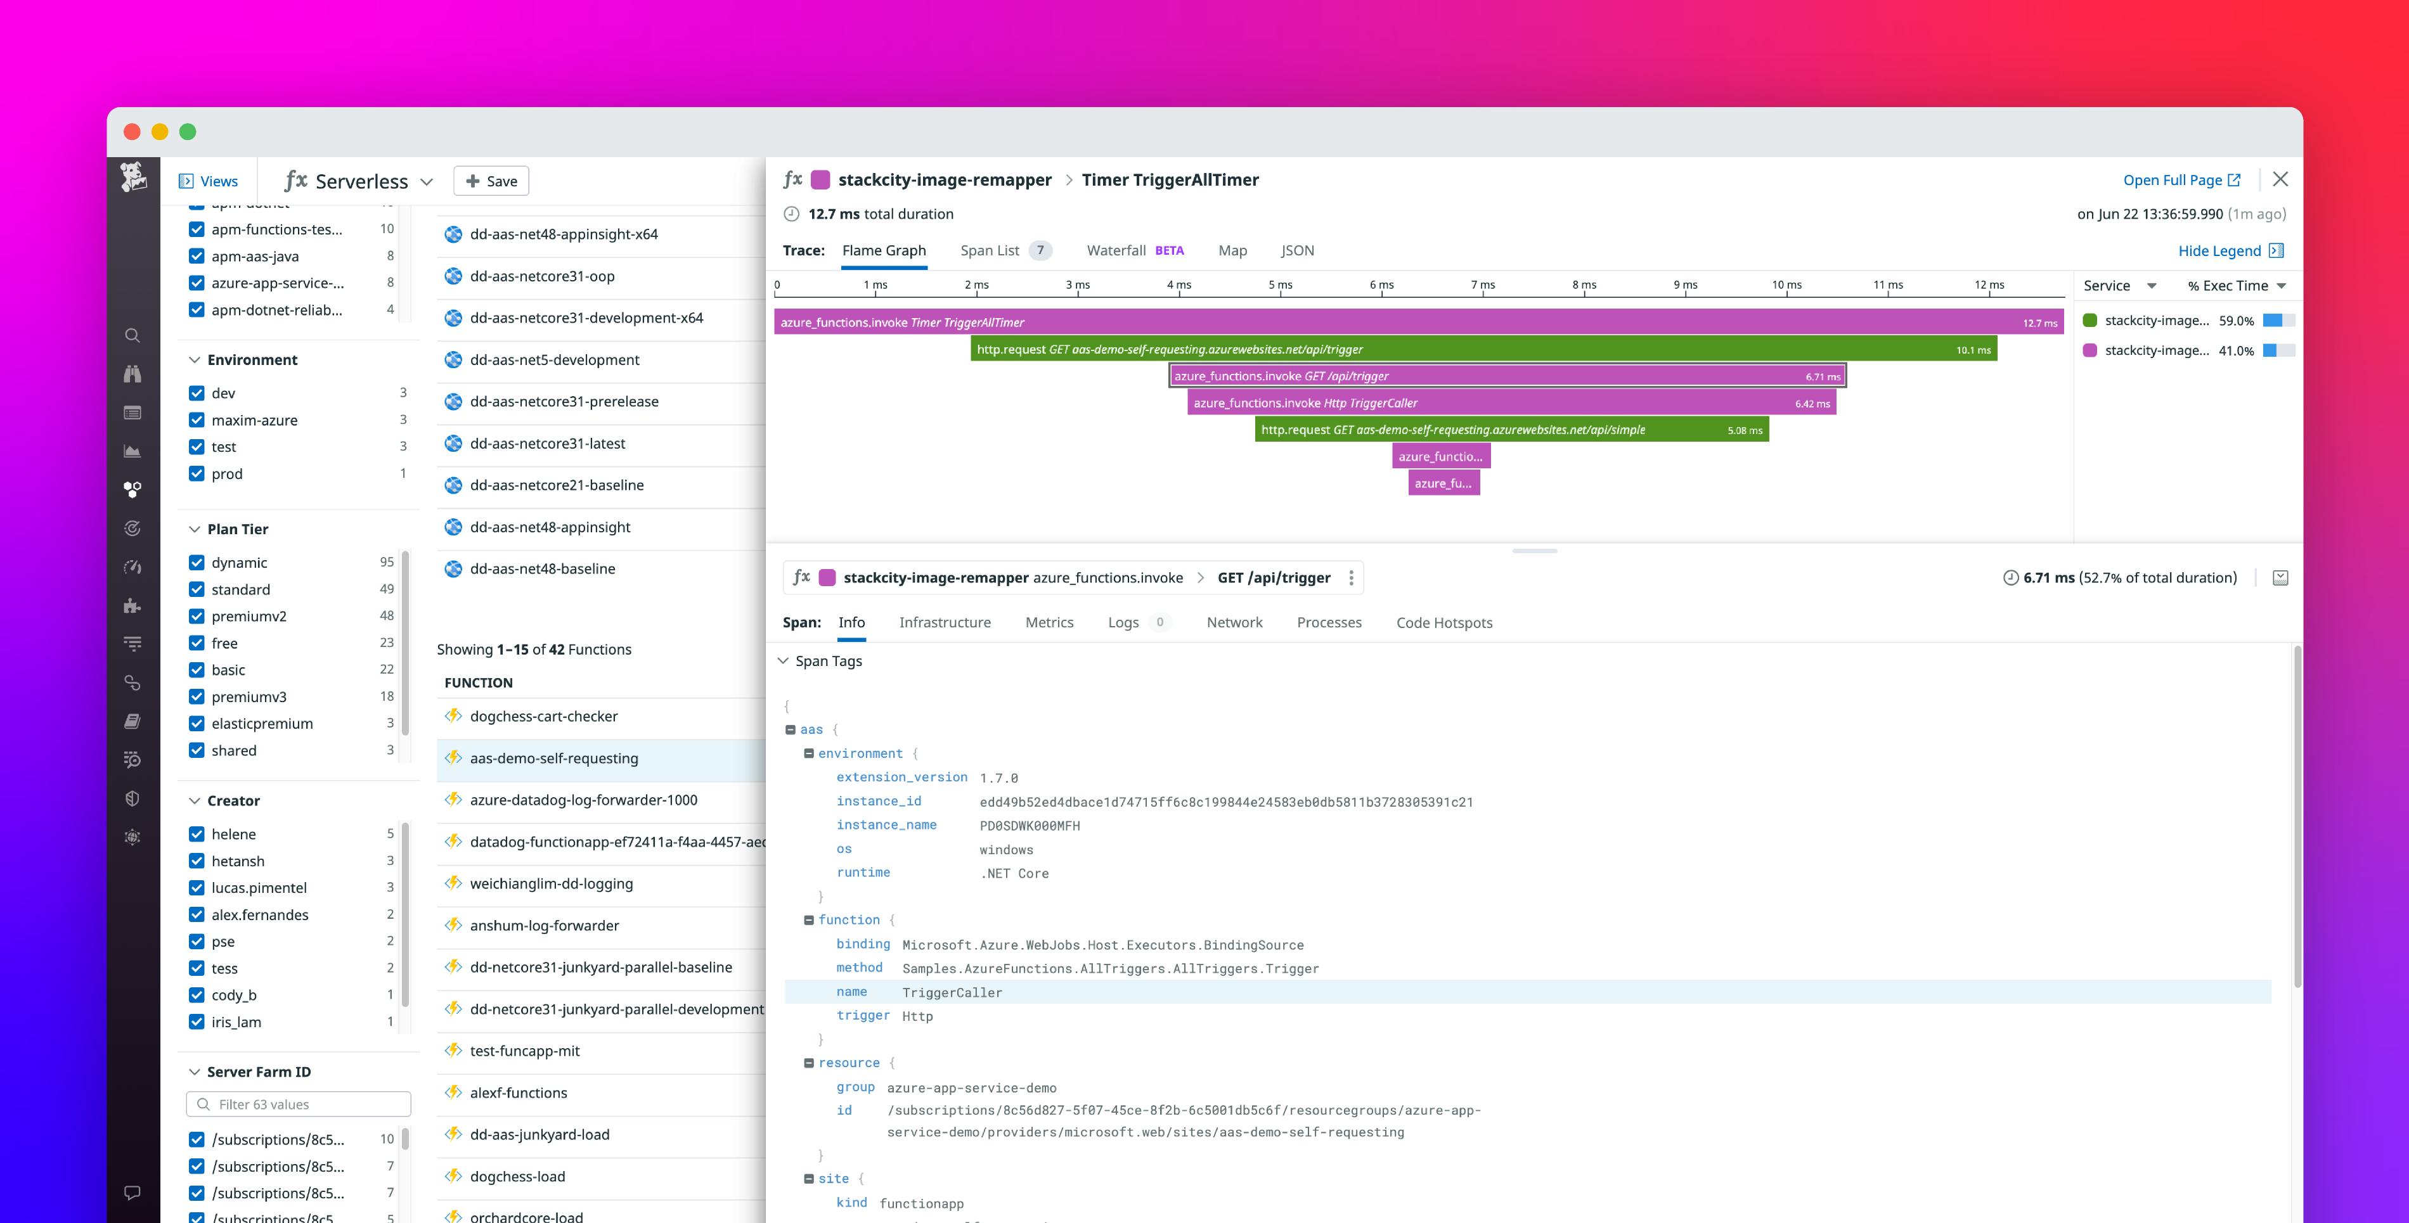Select the Watchdog binoculars icon in sidebar
Screen dimensions: 2409x1223
[x=132, y=373]
